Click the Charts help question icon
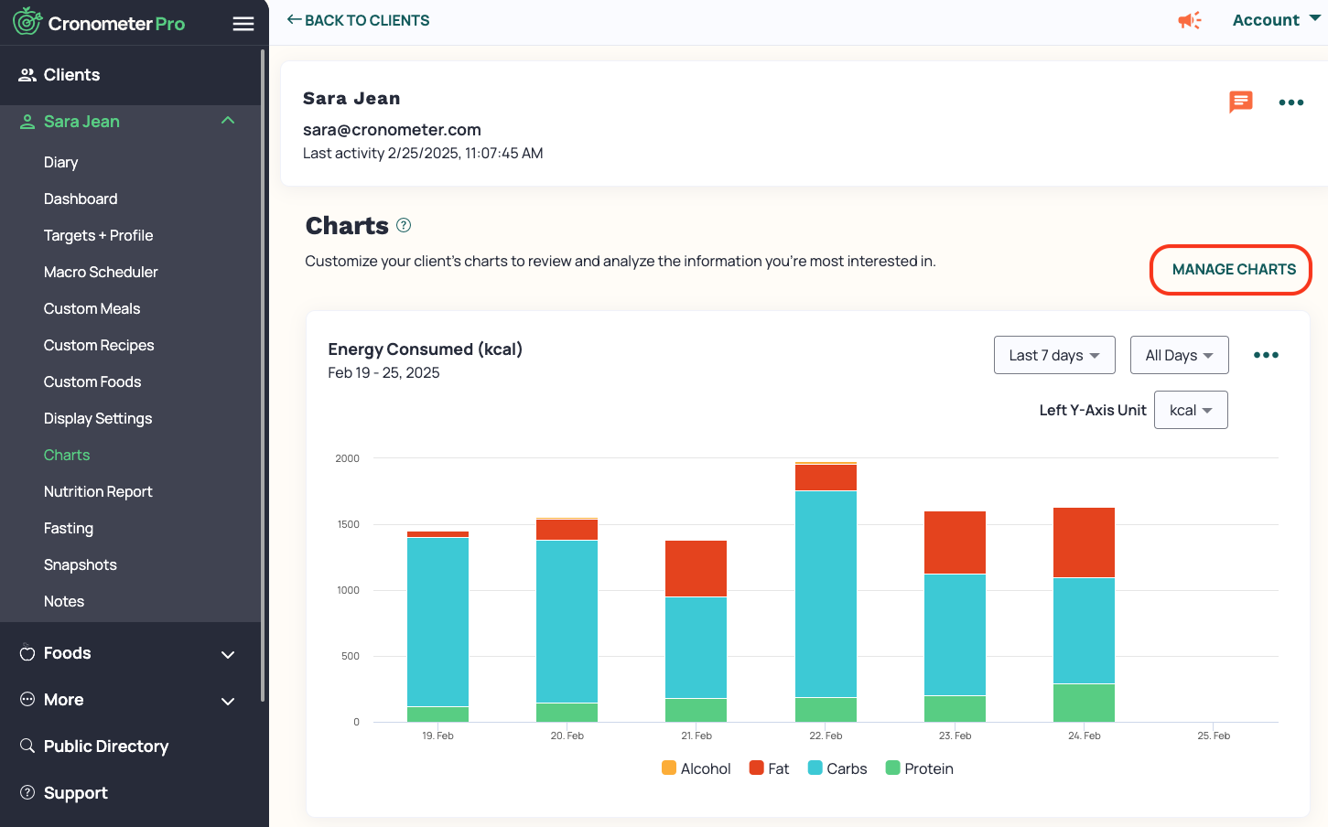The height and width of the screenshot is (827, 1328). point(404,225)
